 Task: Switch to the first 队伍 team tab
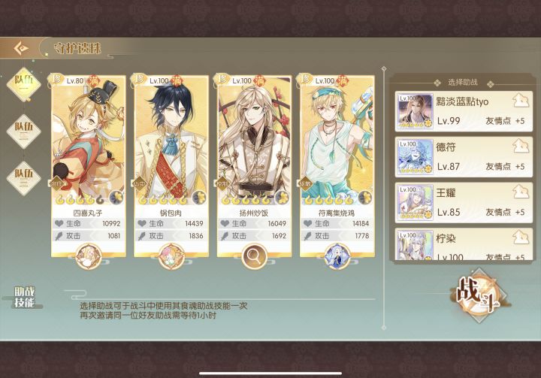coord(23,83)
